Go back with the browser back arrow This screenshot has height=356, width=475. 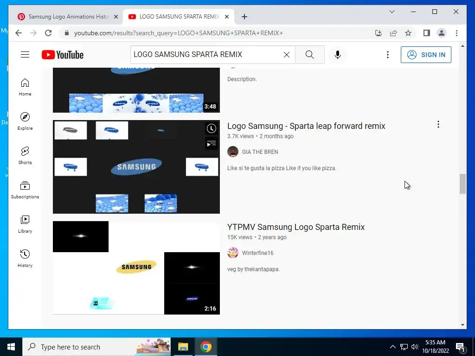[x=19, y=33]
